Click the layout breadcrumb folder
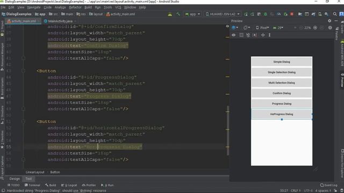This screenshot has height=193, width=344. 96,14
